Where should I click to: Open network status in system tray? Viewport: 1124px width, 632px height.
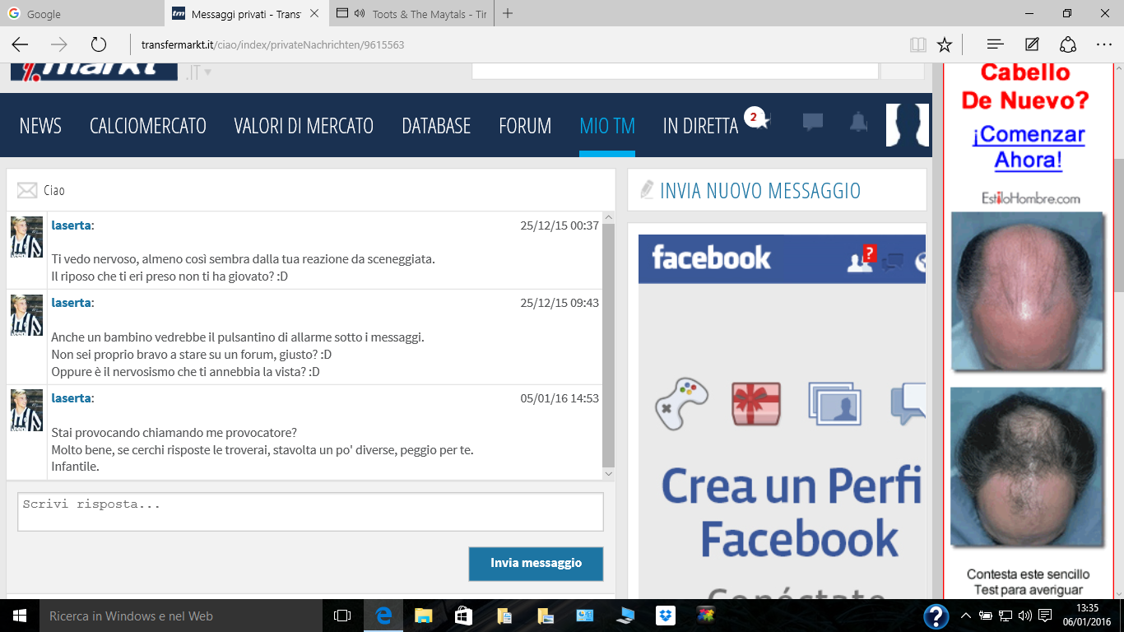point(1006,616)
